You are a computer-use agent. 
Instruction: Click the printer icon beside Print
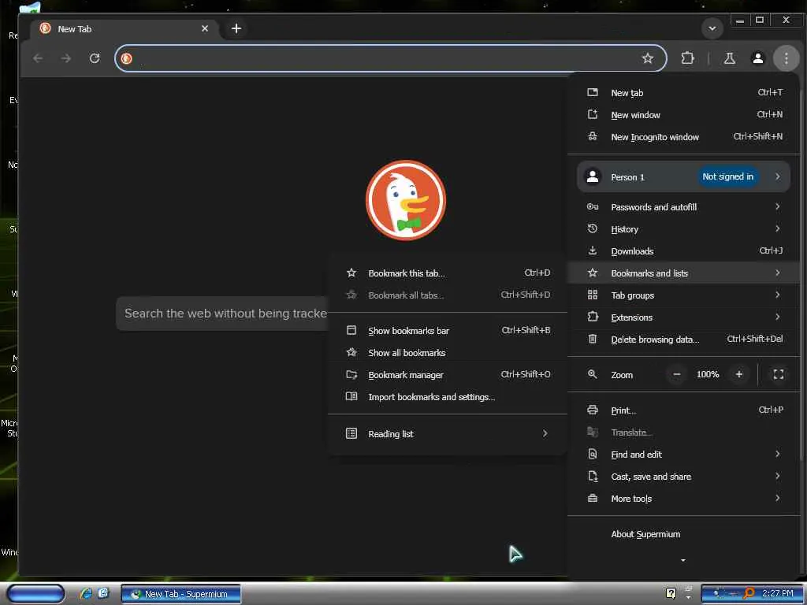593,410
